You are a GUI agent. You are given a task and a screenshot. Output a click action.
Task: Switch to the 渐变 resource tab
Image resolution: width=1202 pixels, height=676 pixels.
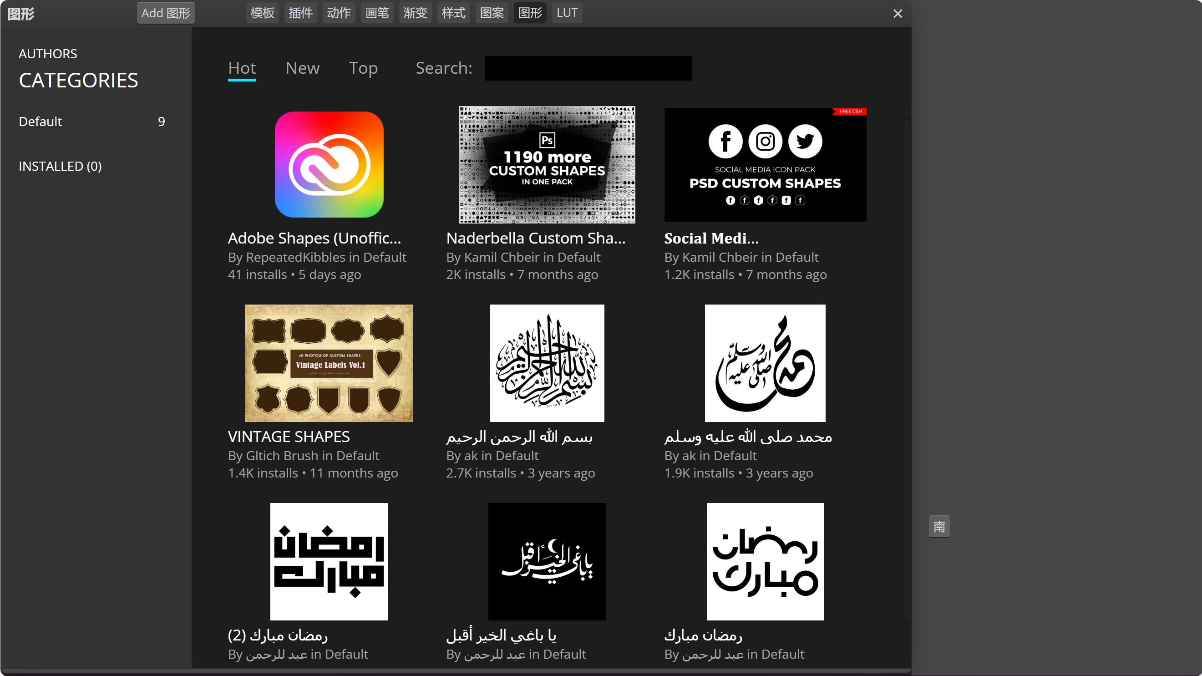pos(415,13)
